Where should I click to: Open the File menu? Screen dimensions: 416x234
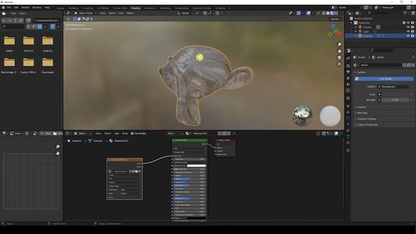tap(8, 8)
